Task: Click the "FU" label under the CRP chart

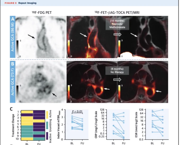Action: (x=124, y=143)
